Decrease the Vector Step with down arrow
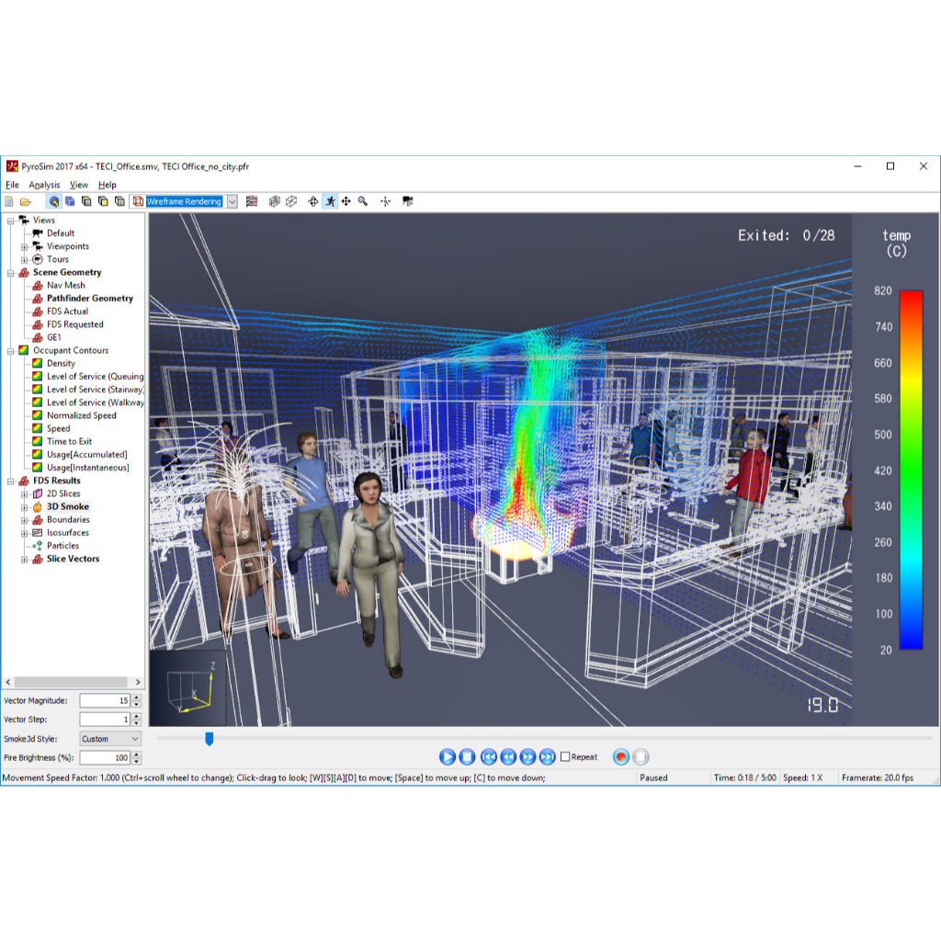The image size is (941, 941). (137, 722)
